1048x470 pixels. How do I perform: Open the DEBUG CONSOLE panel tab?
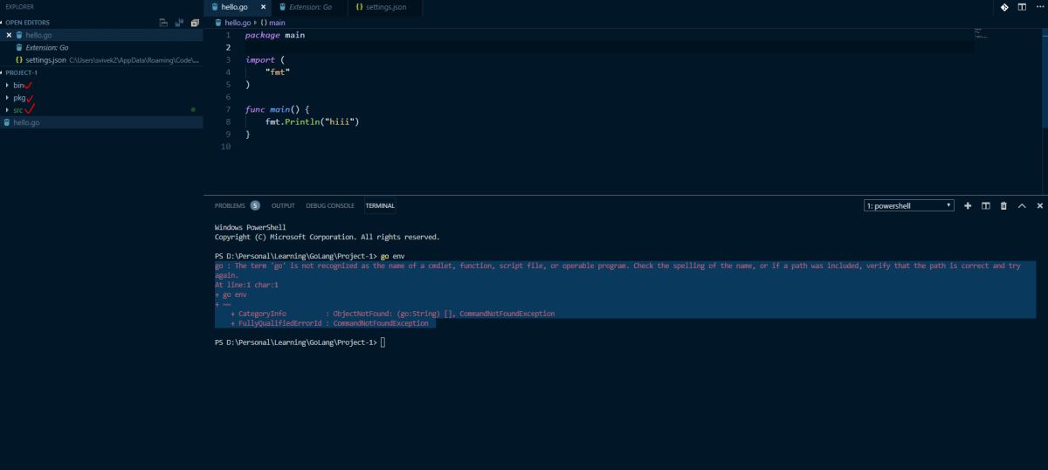330,205
